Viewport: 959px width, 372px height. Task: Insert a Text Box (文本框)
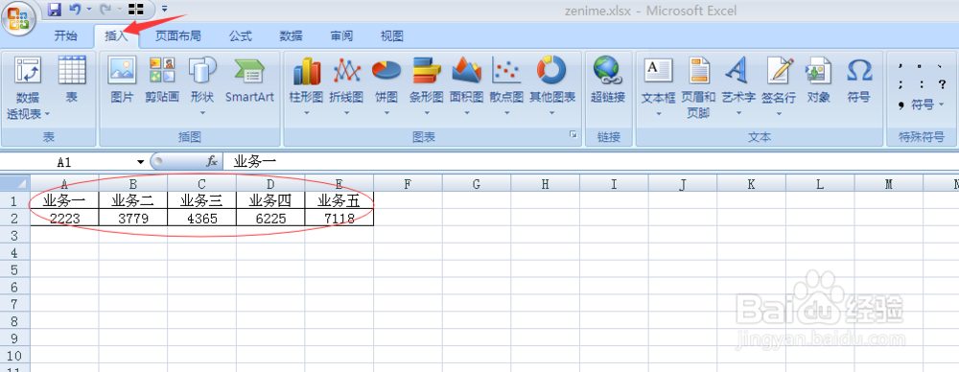(659, 85)
